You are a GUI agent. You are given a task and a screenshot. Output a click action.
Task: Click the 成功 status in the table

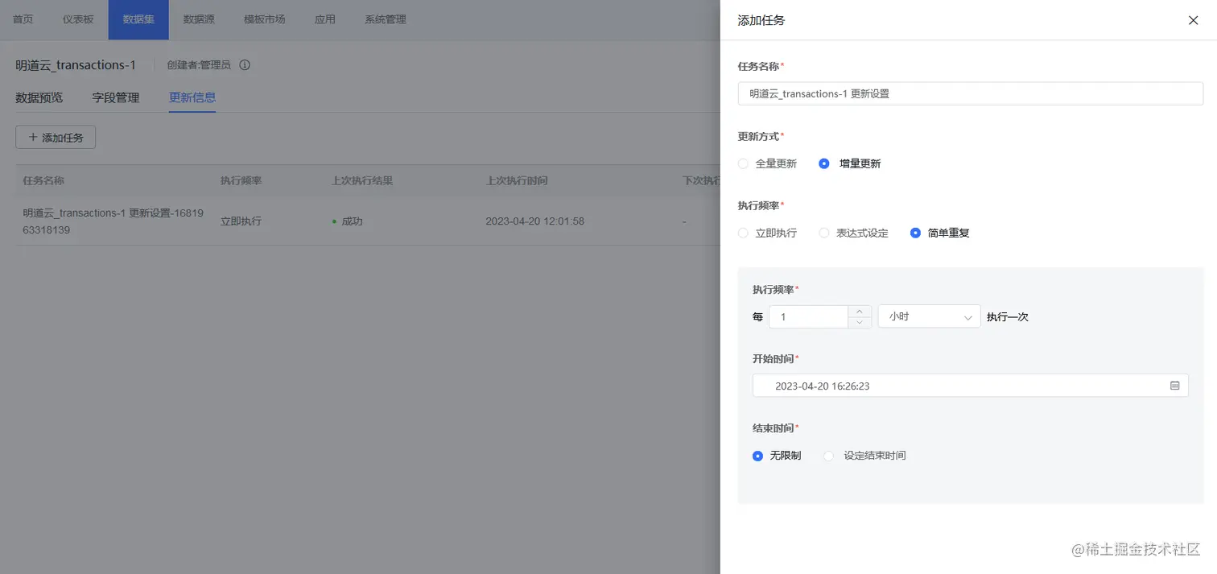coord(348,221)
